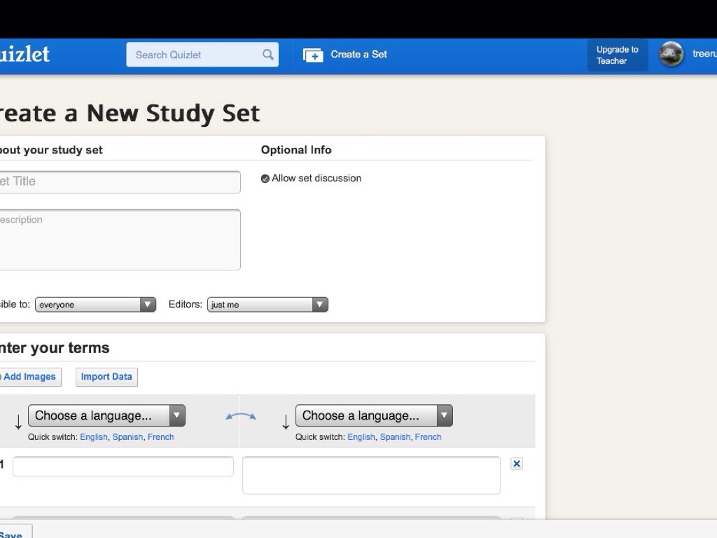Open the Visible to everyone dropdown
The height and width of the screenshot is (538, 717).
(x=95, y=305)
